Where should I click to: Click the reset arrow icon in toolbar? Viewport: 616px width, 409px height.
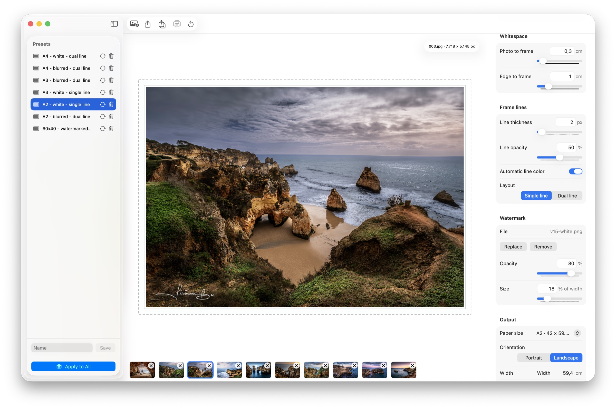click(x=191, y=24)
